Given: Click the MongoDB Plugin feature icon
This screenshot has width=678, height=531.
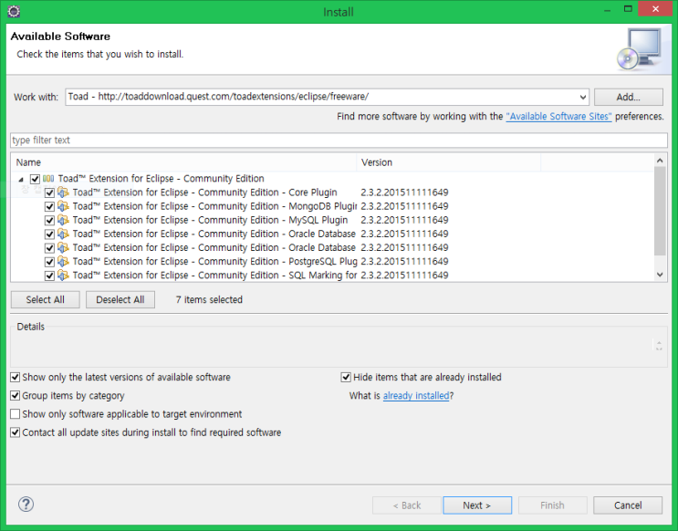Looking at the screenshot, I should (63, 206).
